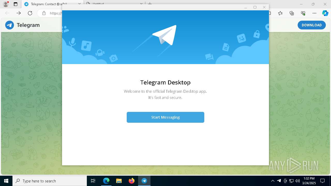Click the Start Messaging button
This screenshot has height=186, width=331.
pyautogui.click(x=165, y=117)
